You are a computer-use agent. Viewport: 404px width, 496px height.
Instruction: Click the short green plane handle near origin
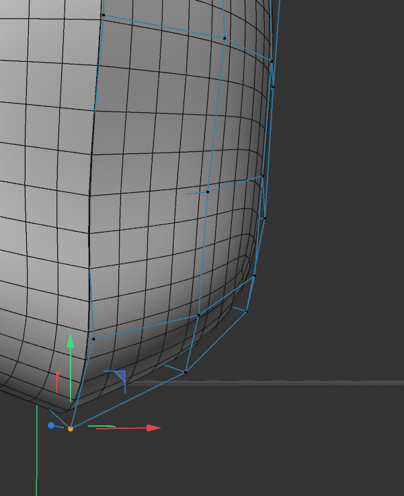(102, 426)
